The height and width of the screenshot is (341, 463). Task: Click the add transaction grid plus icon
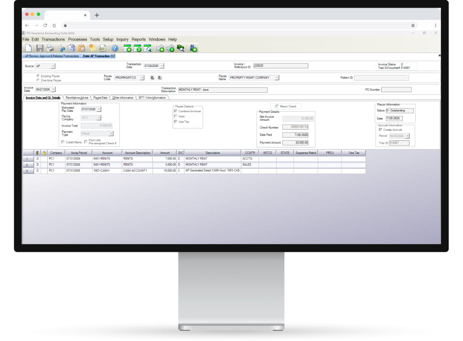pos(128,48)
